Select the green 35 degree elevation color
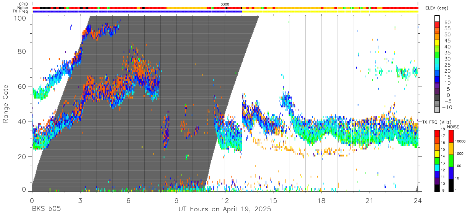The image size is (470, 217). click(x=437, y=55)
